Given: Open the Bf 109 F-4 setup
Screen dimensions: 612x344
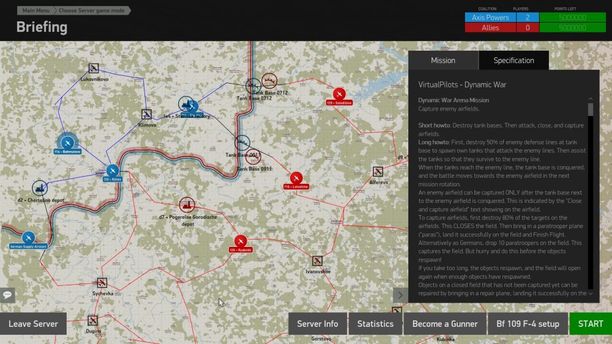Looking at the screenshot, I should [x=527, y=324].
